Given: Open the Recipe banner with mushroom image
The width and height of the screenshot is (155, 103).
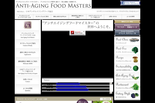Looking at the screenshot, I should pyautogui.click(x=126, y=59).
